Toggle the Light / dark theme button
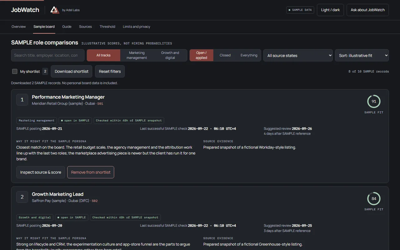Screen dimensions: 400x250 click(330, 10)
